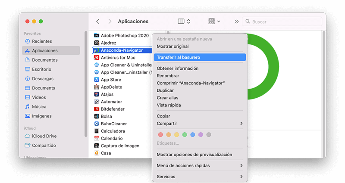Open Compartido in the sidebar
The height and width of the screenshot is (183, 345).
coord(51,146)
